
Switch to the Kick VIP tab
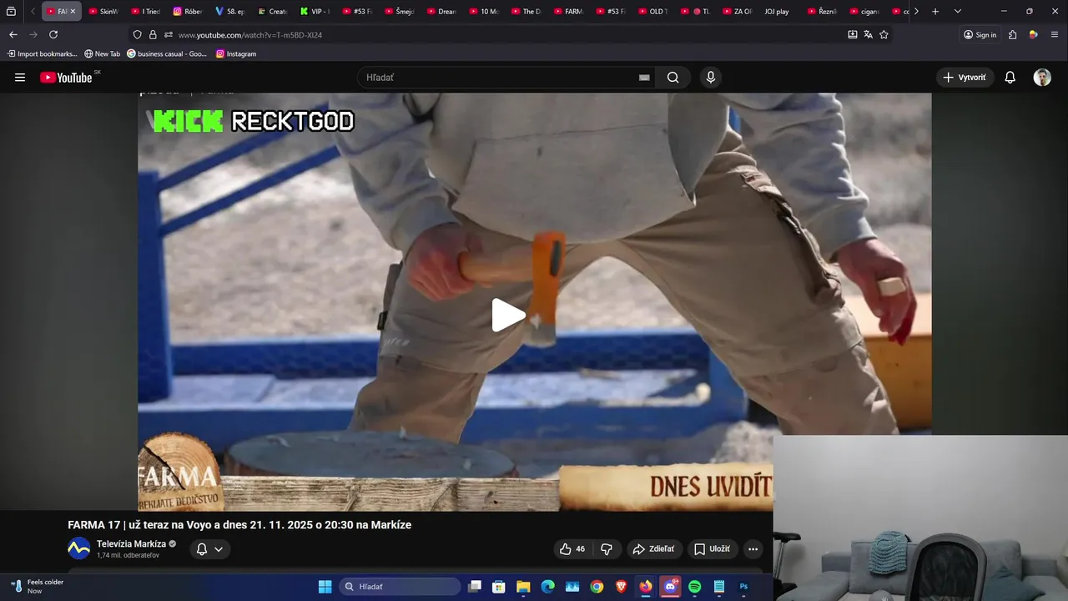(x=315, y=12)
